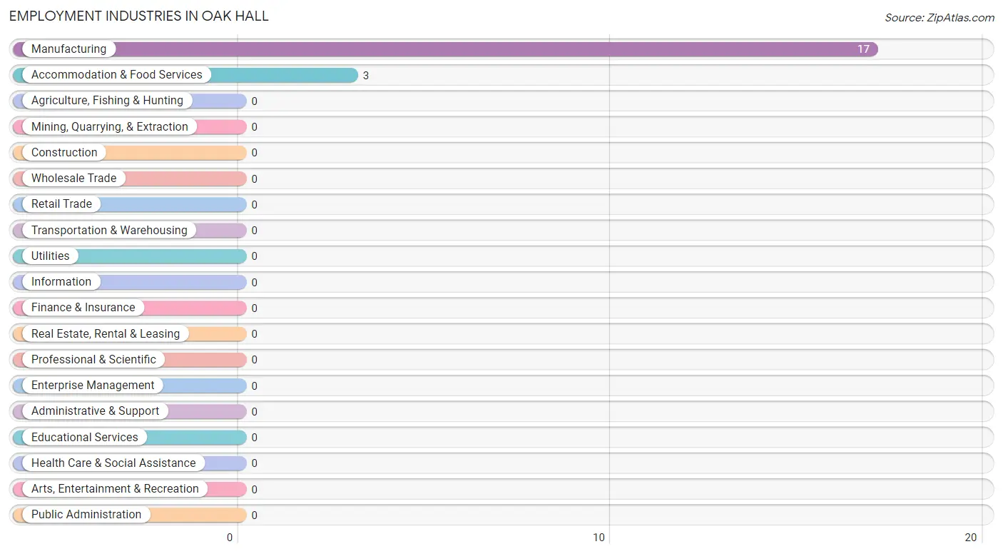Click the Administrative & Support label
Image resolution: width=1003 pixels, height=554 pixels.
(96, 411)
